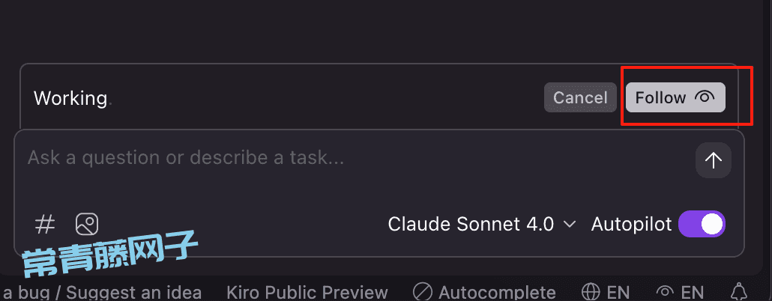The image size is (772, 301).
Task: Click the status bar eye icon
Action: 666,292
